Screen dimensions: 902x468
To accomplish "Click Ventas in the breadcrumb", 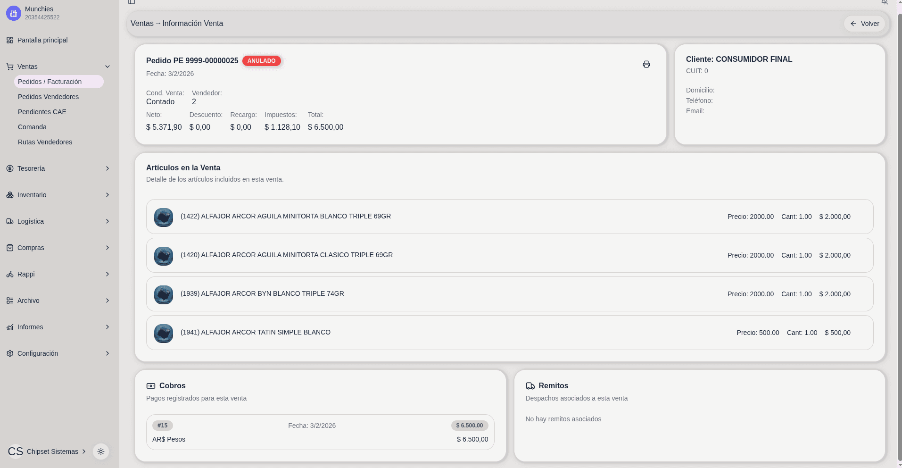I will pos(142,24).
